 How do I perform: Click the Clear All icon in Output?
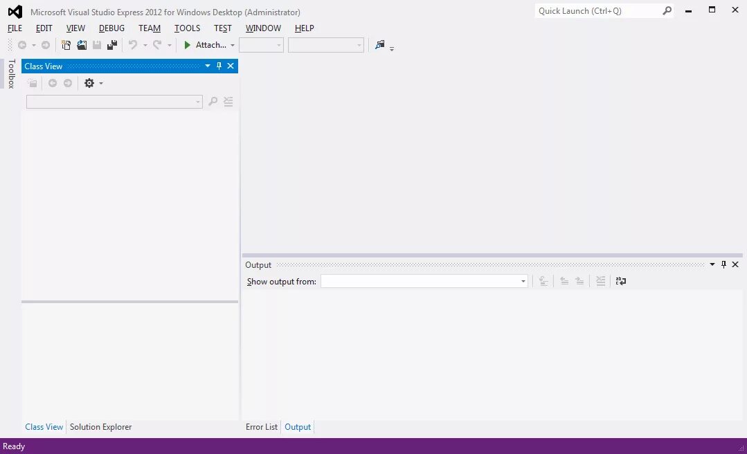[600, 281]
